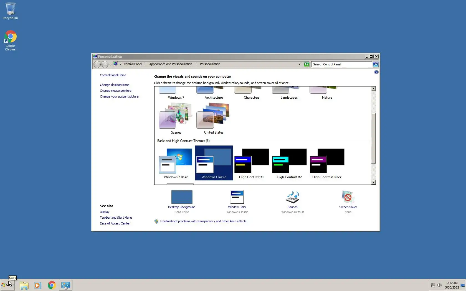Click the Screen Saver text link
The height and width of the screenshot is (291, 466).
coord(348,207)
